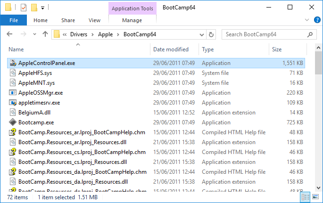Click icon of ar.lproj_Resources.dll file
The width and height of the screenshot is (323, 203).
pyautogui.click(x=13, y=142)
